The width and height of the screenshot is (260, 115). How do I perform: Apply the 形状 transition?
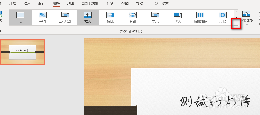pyautogui.click(x=222, y=17)
